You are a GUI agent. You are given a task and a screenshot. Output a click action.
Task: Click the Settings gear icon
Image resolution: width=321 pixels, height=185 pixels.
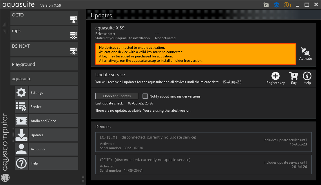(21, 92)
